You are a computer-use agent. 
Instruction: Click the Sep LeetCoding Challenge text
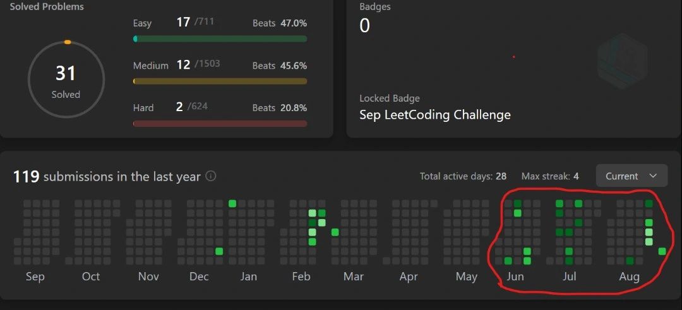click(434, 115)
